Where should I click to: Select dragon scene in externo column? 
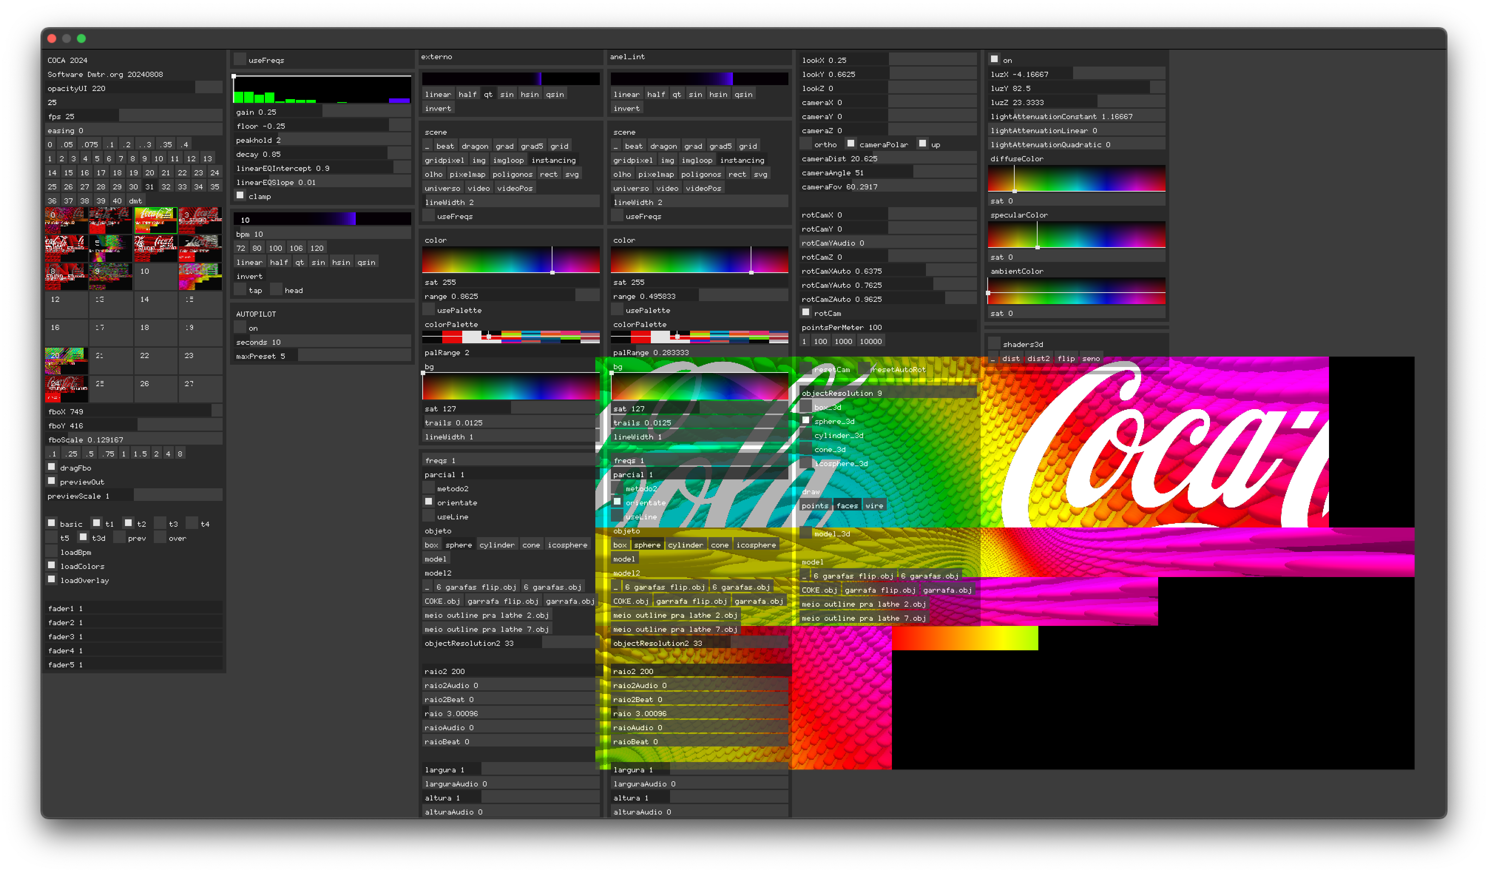[x=475, y=146]
